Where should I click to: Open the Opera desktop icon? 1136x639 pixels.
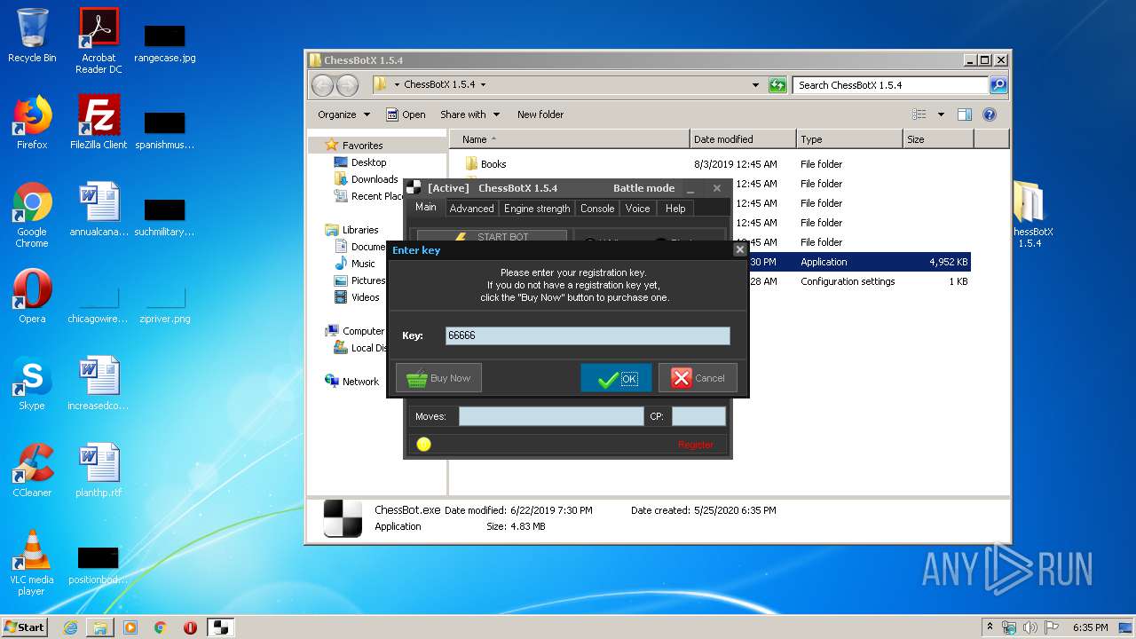click(32, 296)
